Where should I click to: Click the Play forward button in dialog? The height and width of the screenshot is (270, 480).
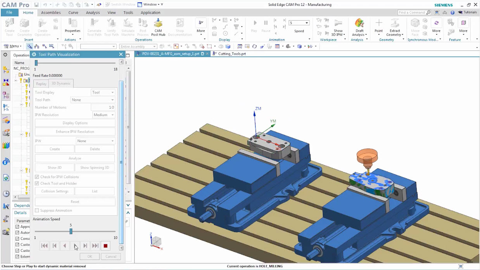point(75,246)
